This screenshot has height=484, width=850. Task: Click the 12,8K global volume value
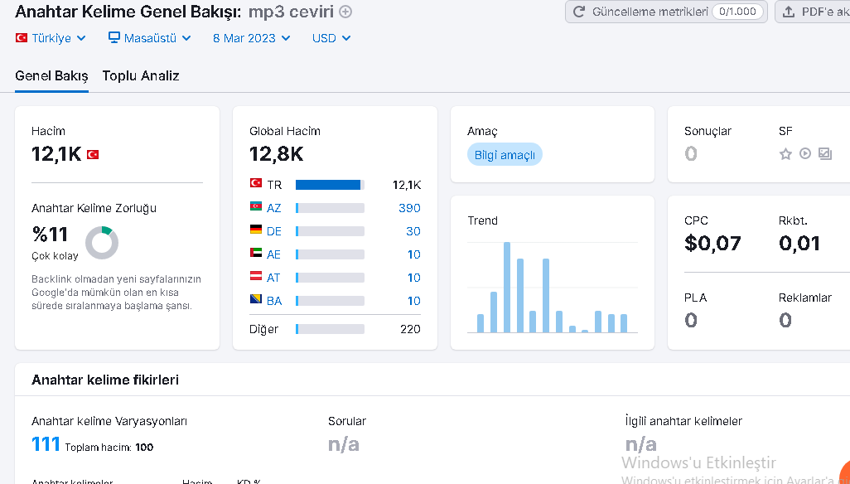(277, 154)
